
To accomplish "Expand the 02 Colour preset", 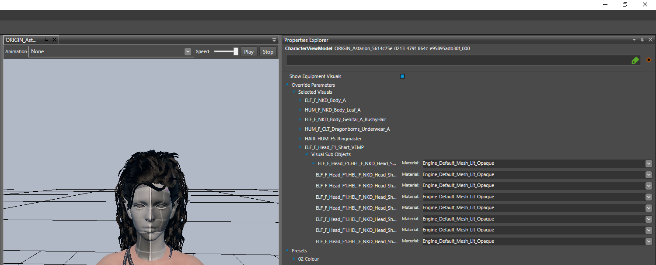I will click(294, 259).
